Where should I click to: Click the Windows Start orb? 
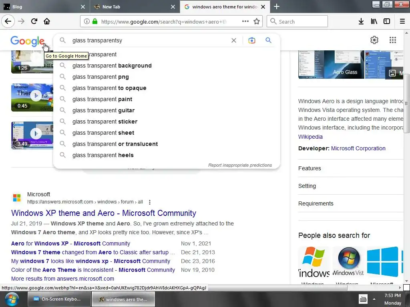coord(12,299)
